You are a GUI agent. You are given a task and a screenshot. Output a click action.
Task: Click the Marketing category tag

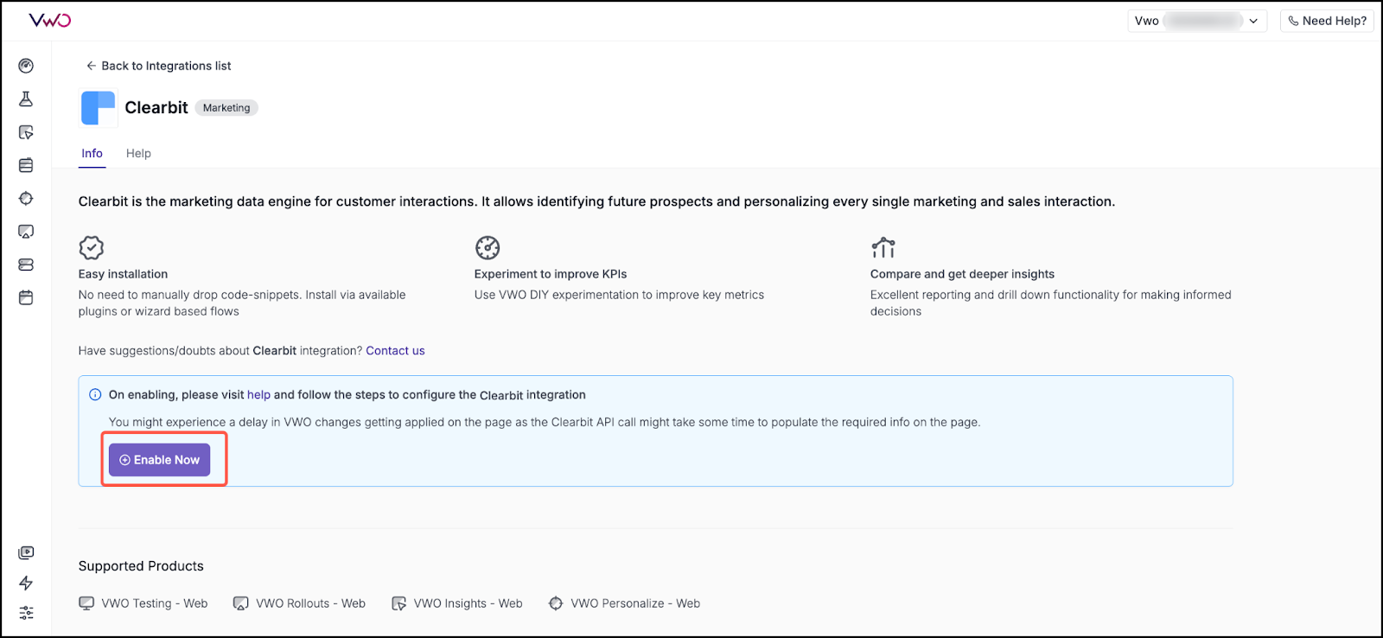(x=226, y=108)
